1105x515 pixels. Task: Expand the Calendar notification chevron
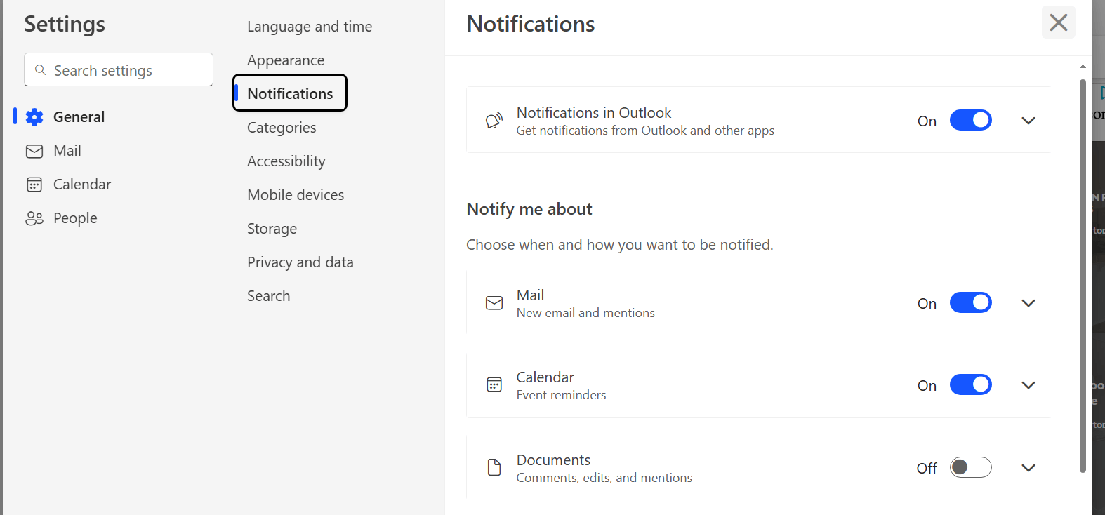pos(1028,385)
